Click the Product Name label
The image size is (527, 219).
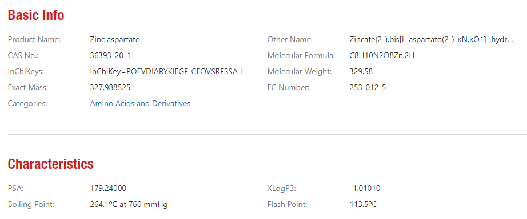pos(34,40)
